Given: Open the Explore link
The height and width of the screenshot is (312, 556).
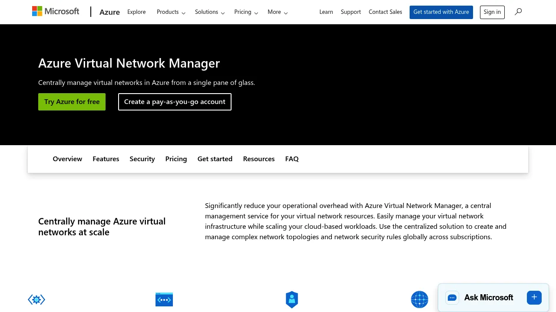Looking at the screenshot, I should coord(136,12).
